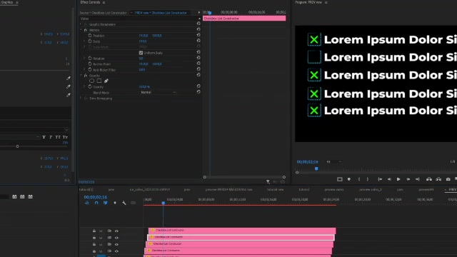Open the Program monitor panel menu
Image resolution: width=457 pixels, height=257 pixels.
(x=326, y=2)
